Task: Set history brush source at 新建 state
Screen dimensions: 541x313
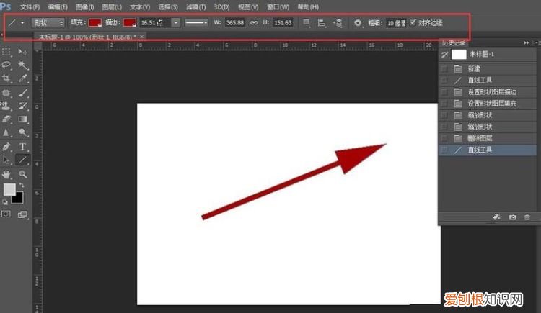Action: click(444, 69)
